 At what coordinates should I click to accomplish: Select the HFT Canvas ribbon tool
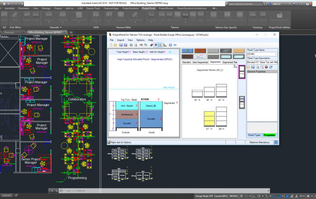tap(109, 17)
